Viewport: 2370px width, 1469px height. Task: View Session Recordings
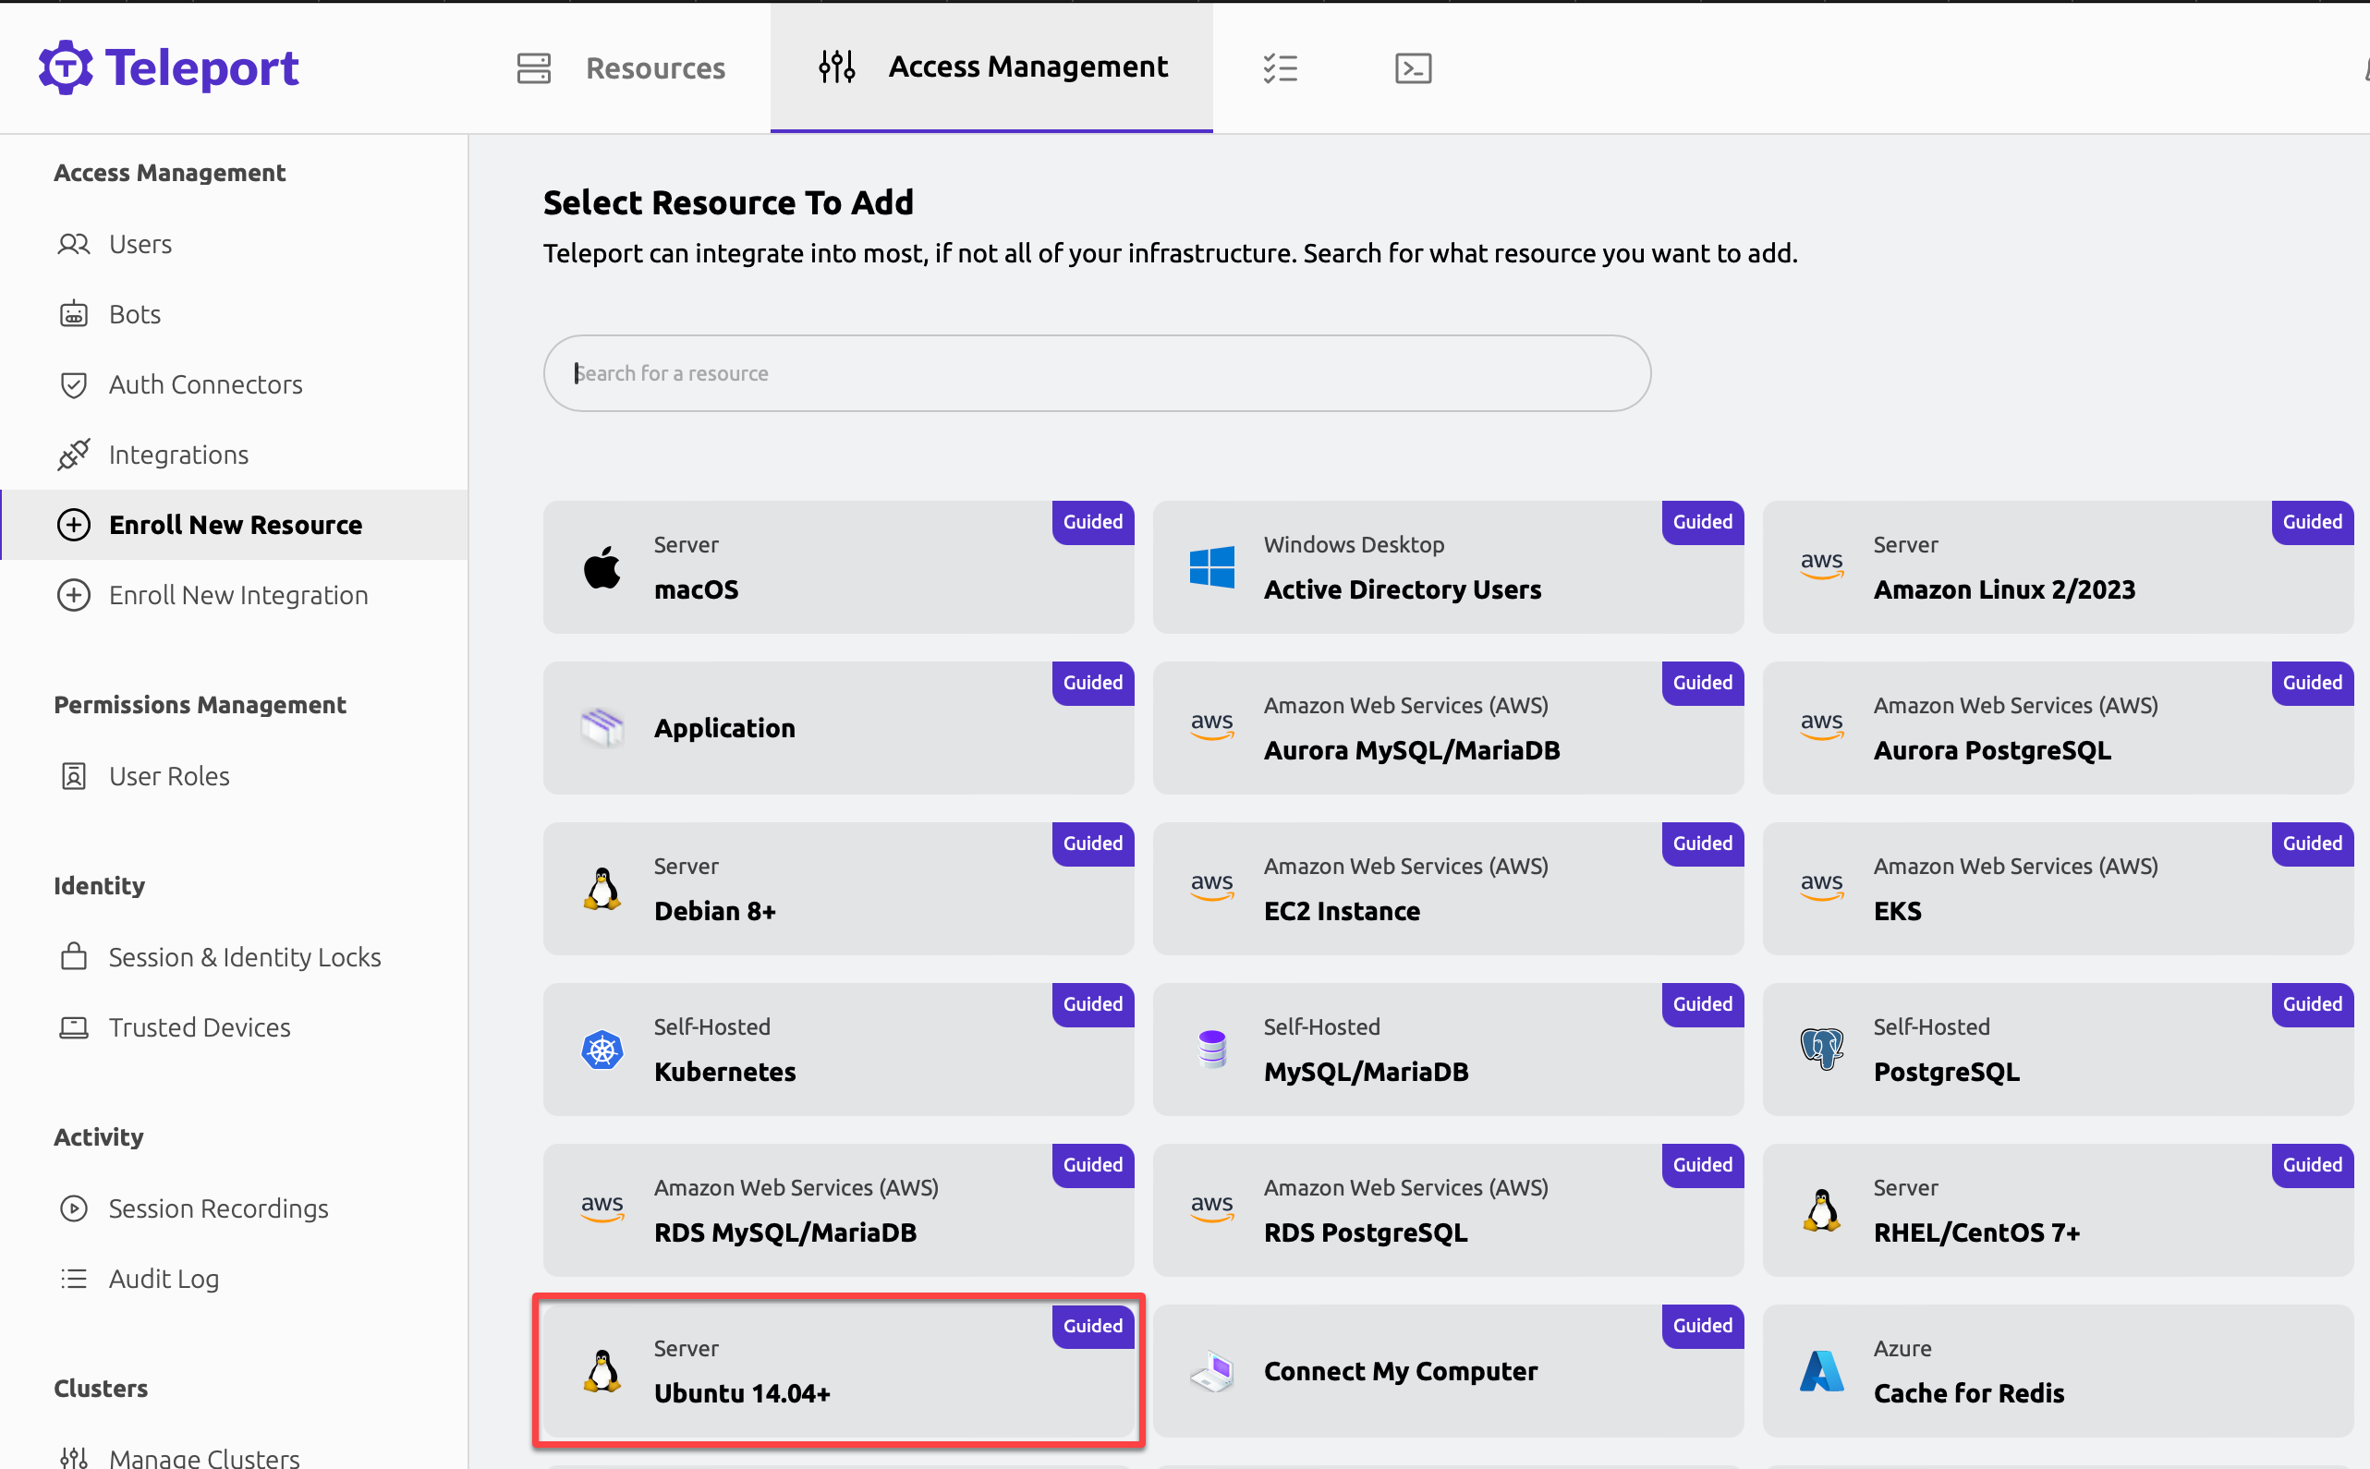pos(234,1208)
